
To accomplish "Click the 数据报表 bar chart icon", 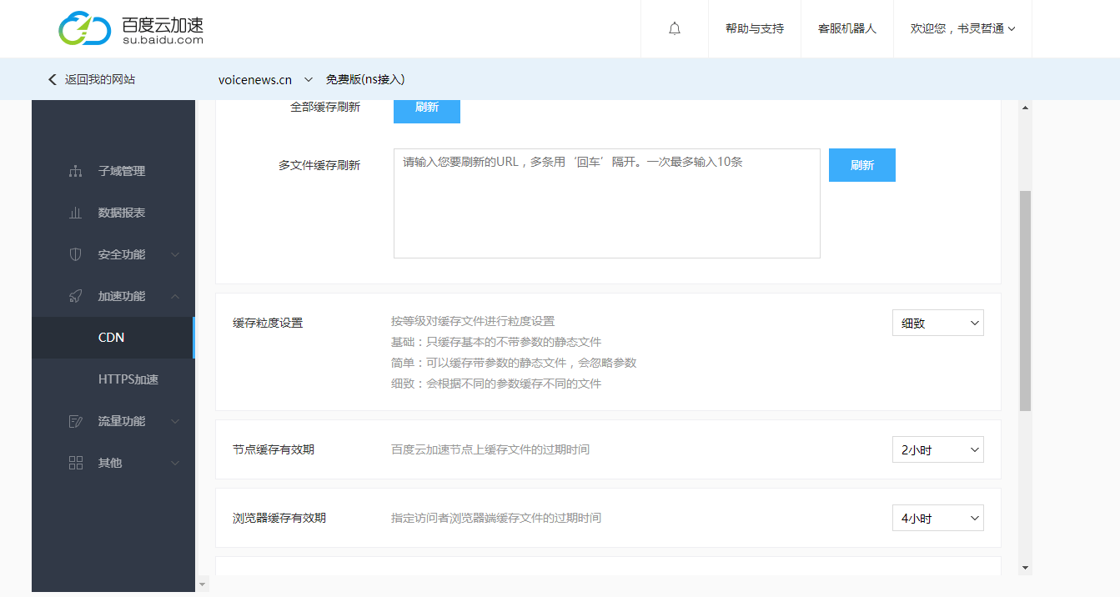I will 75,213.
